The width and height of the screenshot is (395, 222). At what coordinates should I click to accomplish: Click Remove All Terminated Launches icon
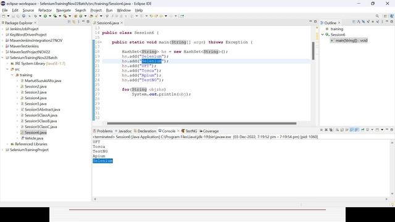[x=331, y=130]
